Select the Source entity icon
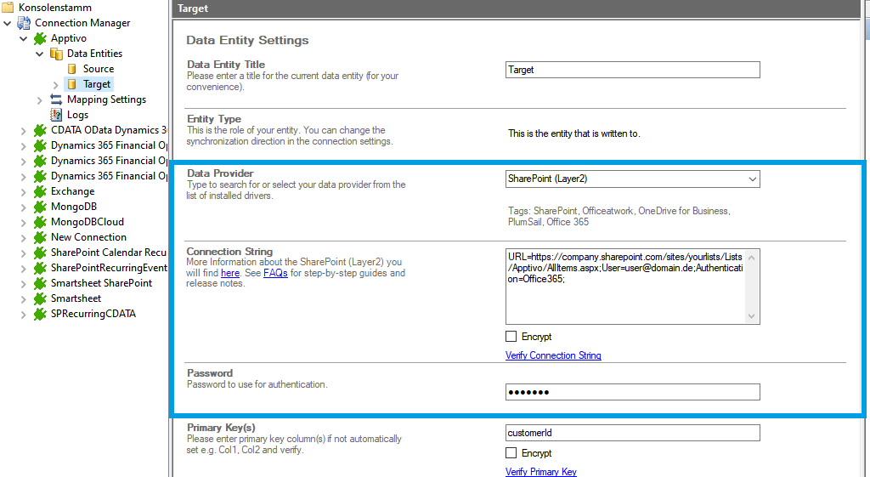Viewport: 870px width, 477px height. click(x=72, y=69)
